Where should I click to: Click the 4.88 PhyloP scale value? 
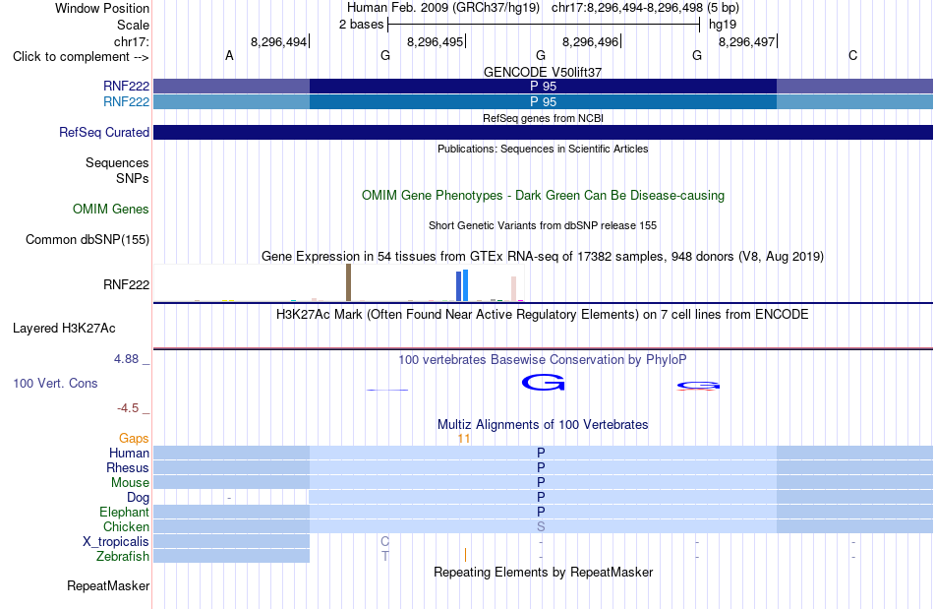click(x=126, y=359)
